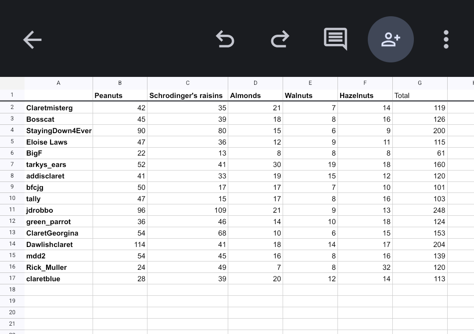
Task: Tap the back arrow icon
Action: pyautogui.click(x=32, y=40)
